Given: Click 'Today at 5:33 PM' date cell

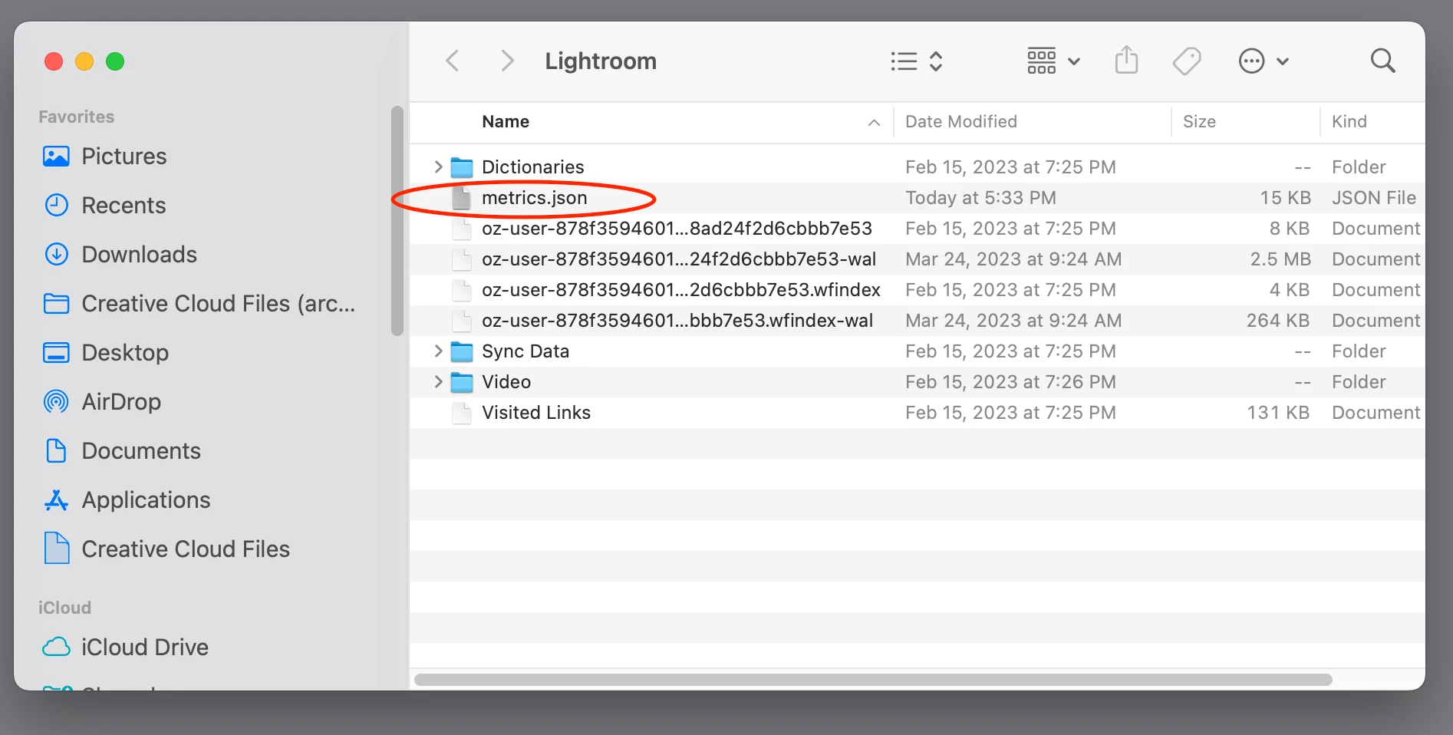Looking at the screenshot, I should click(980, 198).
